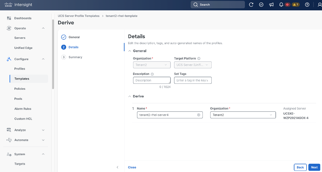The image size is (322, 172).
Task: Click into the Search box
Action: 218,5
